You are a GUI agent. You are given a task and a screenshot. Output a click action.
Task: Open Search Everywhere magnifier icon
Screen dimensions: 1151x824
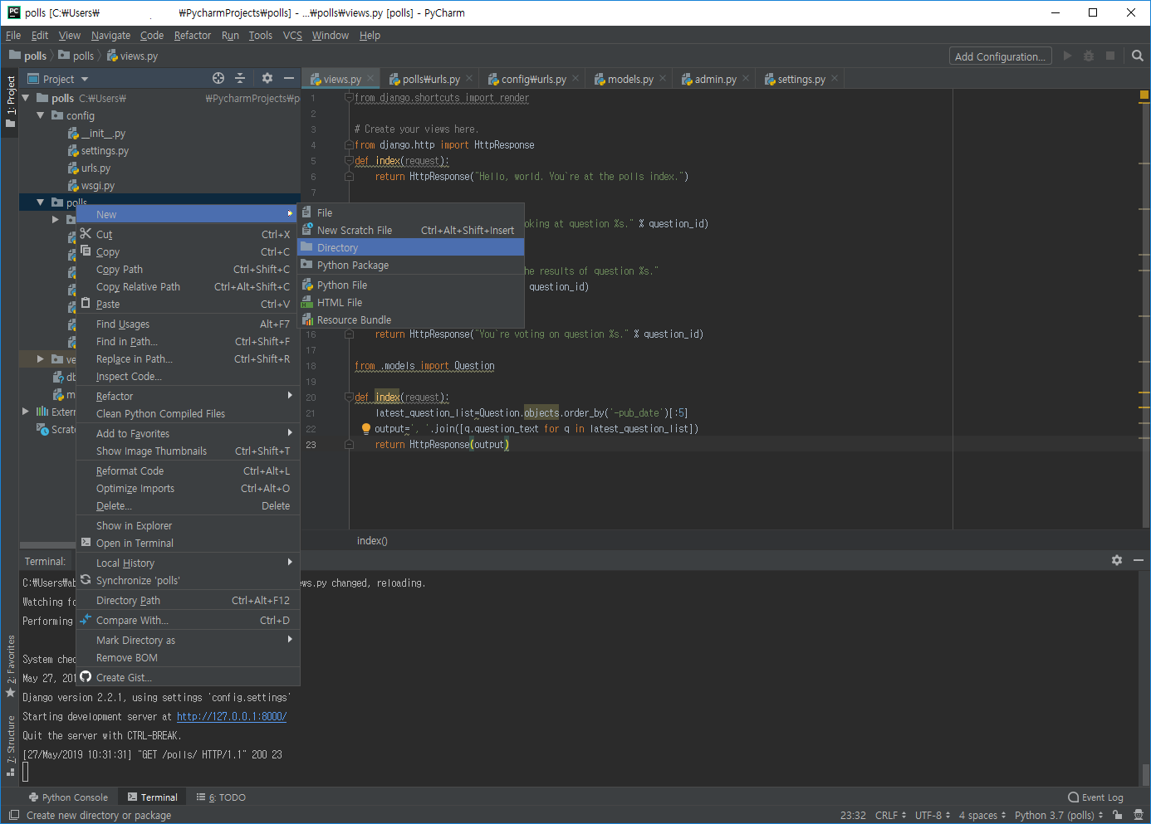click(1138, 56)
